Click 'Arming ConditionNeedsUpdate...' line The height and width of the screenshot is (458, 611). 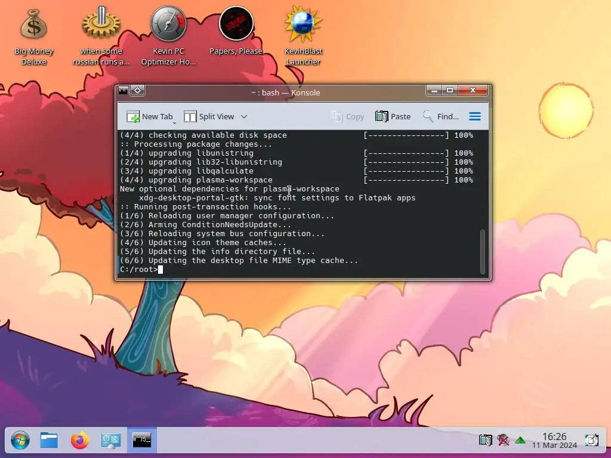coord(220,225)
